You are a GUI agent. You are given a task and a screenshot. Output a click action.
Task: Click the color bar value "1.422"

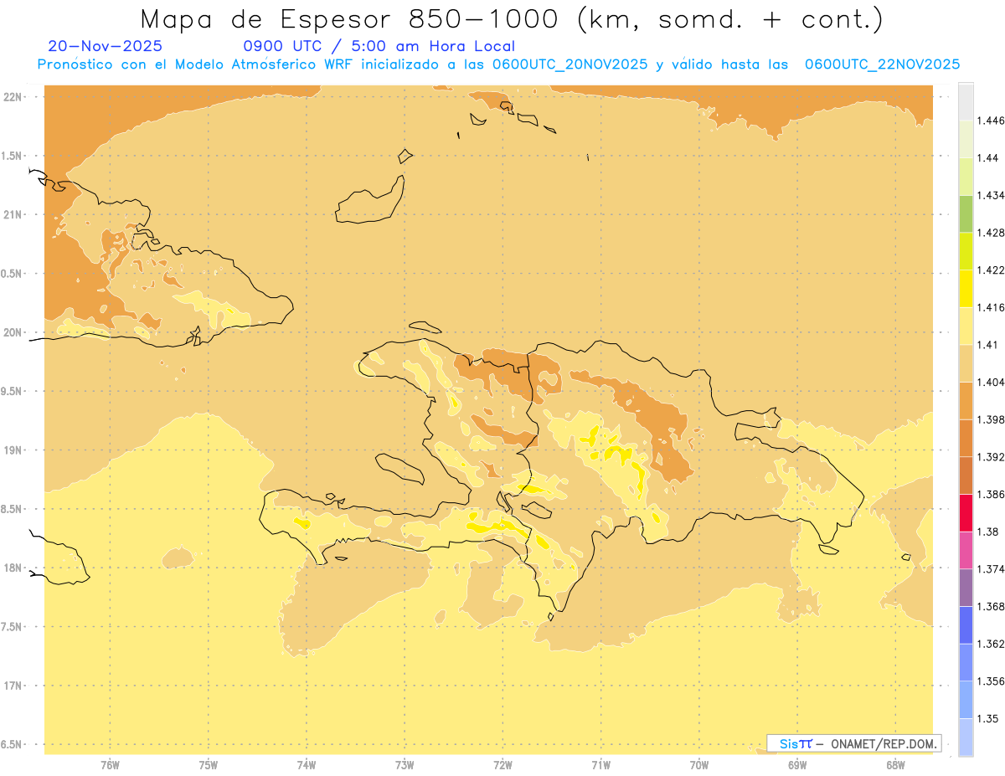pyautogui.click(x=990, y=270)
